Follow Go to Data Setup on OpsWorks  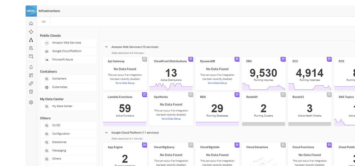point(171,119)
